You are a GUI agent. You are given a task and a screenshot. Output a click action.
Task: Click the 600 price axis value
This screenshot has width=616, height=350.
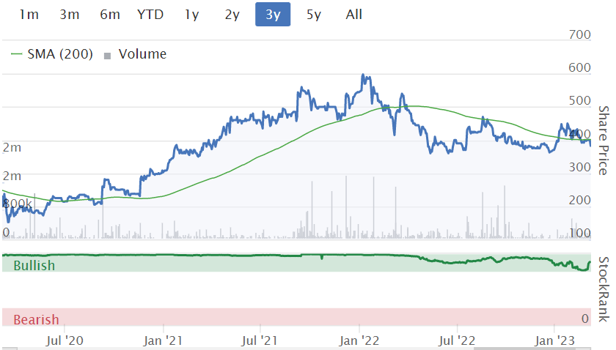(580, 67)
